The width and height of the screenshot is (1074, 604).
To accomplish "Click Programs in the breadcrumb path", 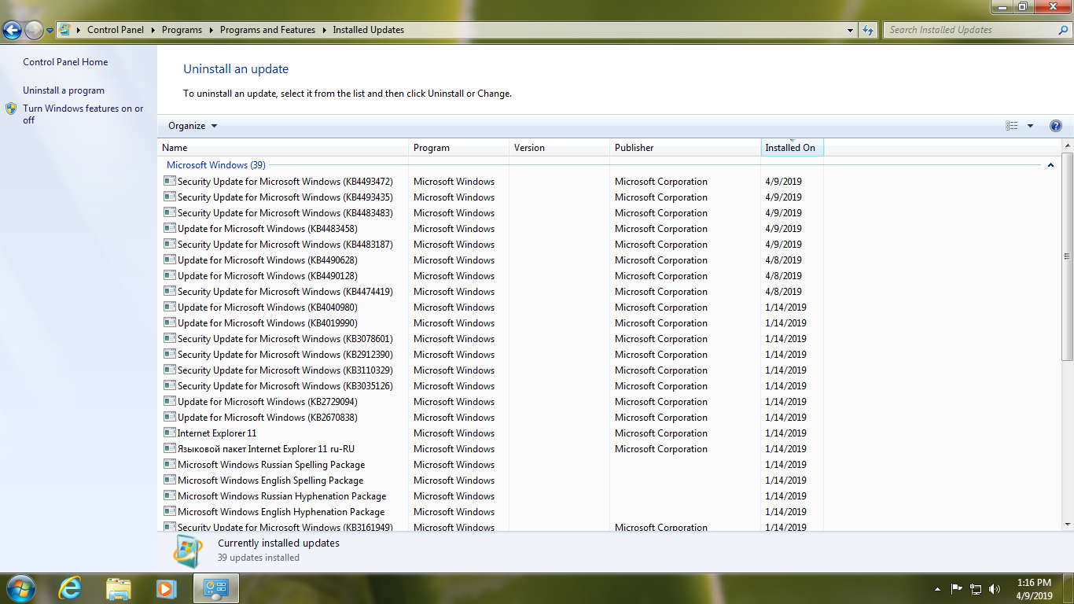I will point(182,30).
